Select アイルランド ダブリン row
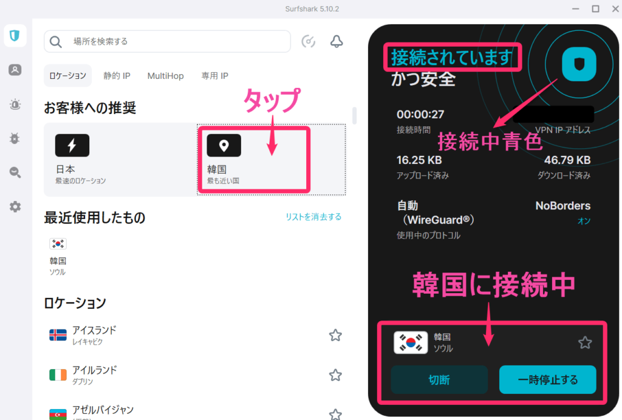Viewport: 622px width, 420px height. [194, 375]
